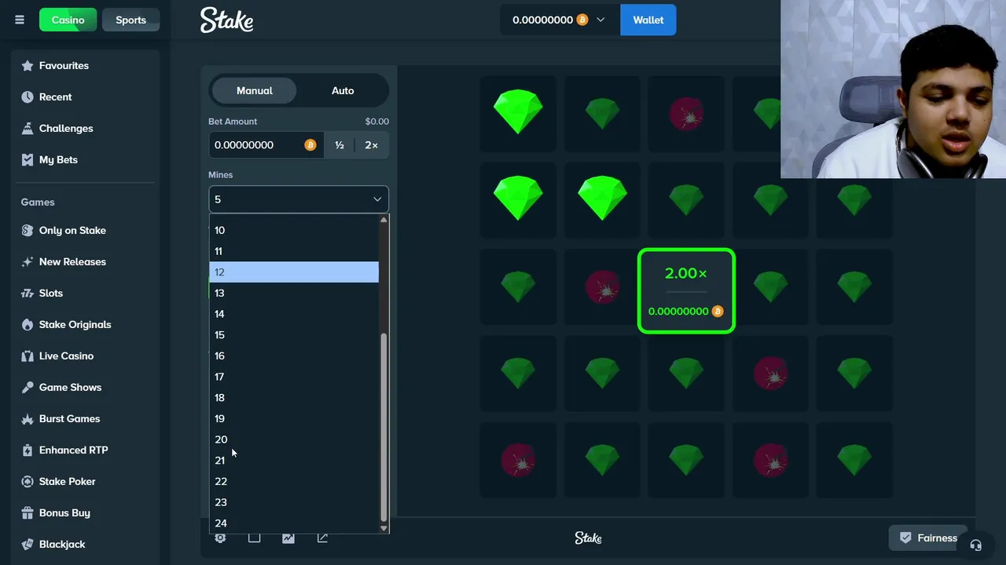This screenshot has height=565, width=1006.
Task: Choose 14 mines from the list
Action: 294,314
